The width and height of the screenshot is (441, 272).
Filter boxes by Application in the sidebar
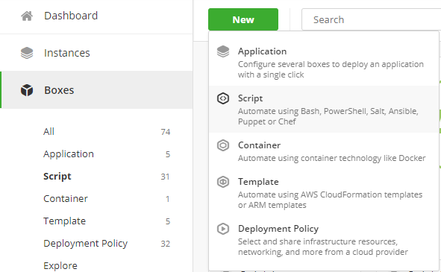click(x=69, y=154)
